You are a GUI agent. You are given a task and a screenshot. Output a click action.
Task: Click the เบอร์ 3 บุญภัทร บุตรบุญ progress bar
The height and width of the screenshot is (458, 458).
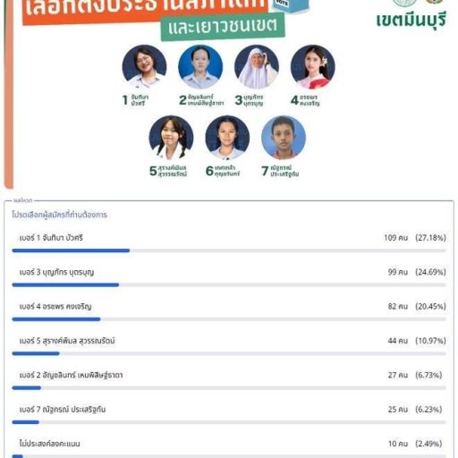click(229, 285)
